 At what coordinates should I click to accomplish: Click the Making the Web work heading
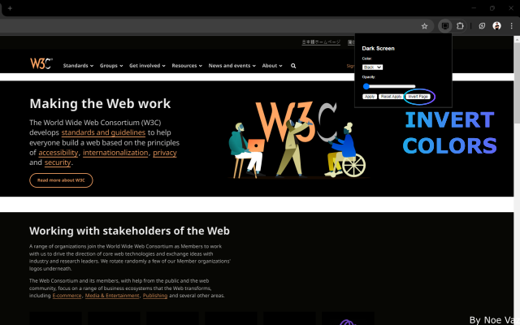pos(100,104)
